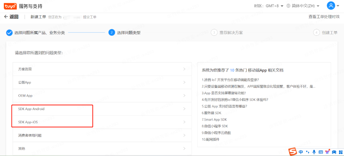Open doc App 是否支持屏幕旋转功能?
The width and height of the screenshot is (344, 156).
click(x=224, y=93)
